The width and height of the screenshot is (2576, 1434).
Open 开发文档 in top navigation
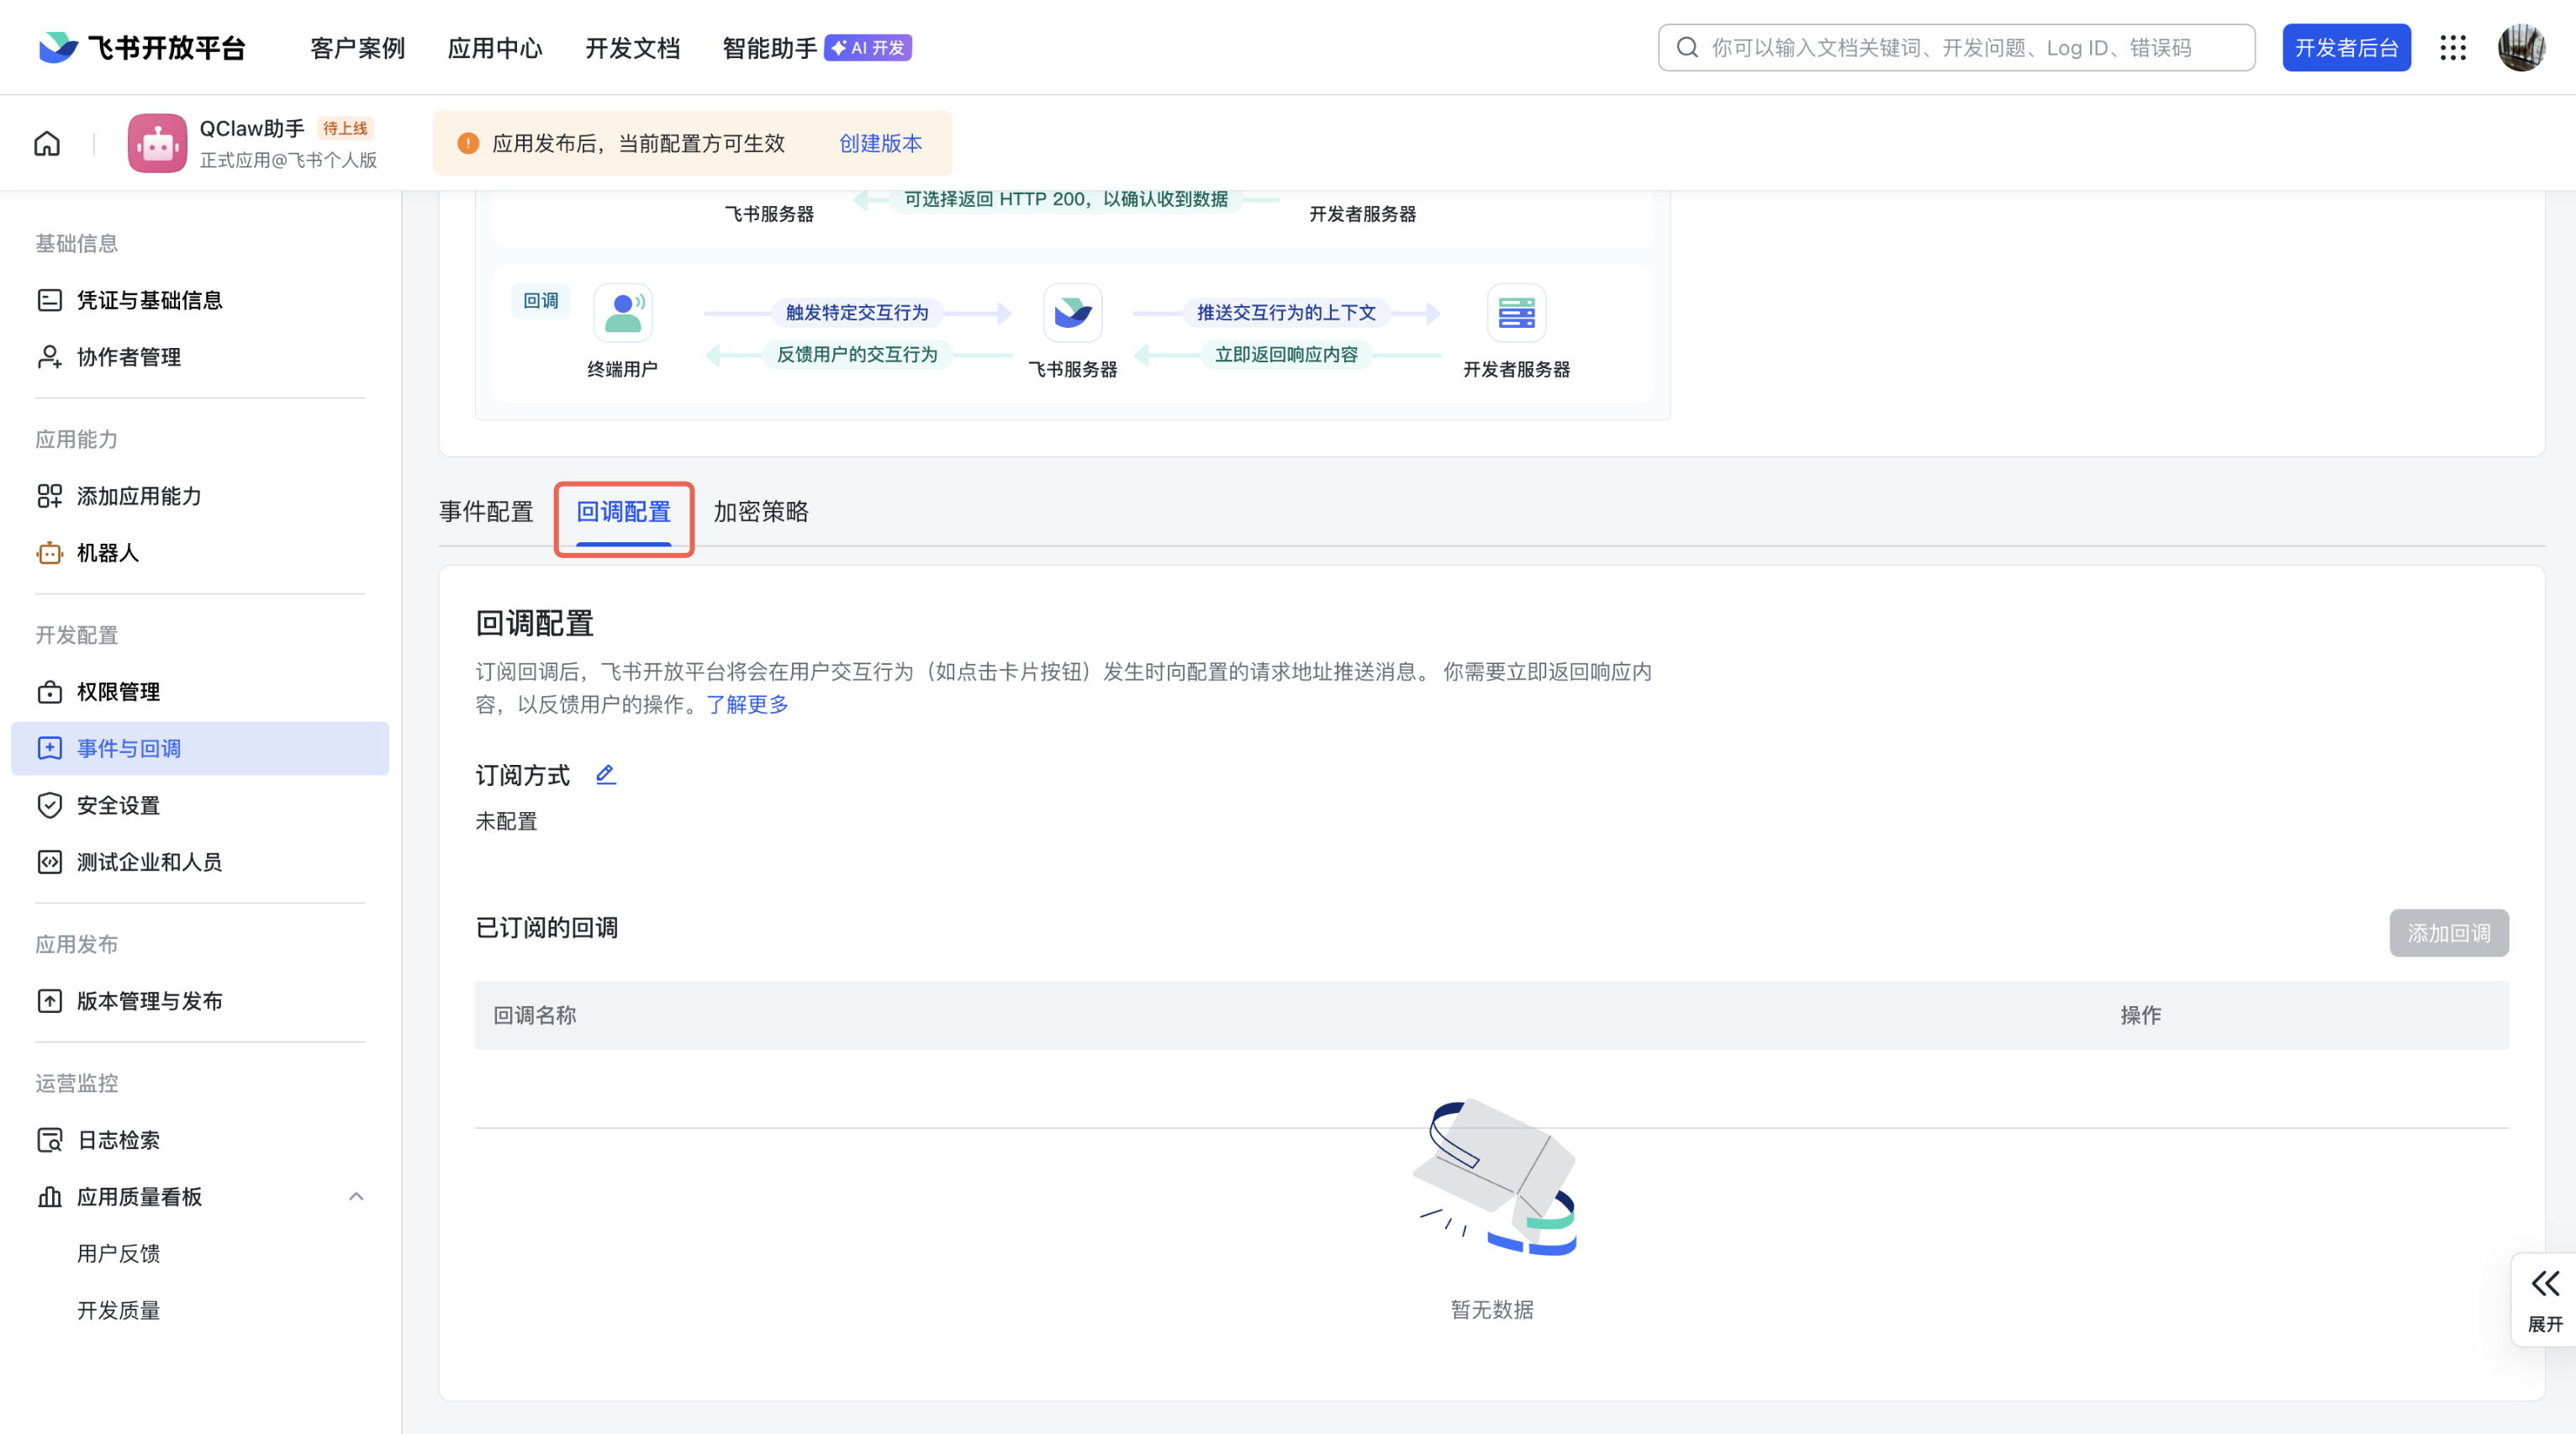tap(632, 48)
